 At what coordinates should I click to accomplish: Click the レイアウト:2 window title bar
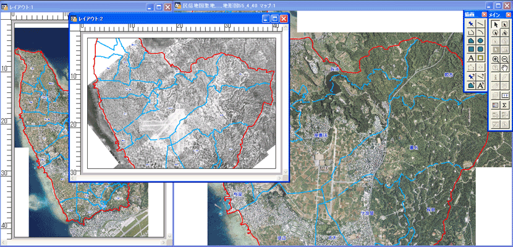179,19
